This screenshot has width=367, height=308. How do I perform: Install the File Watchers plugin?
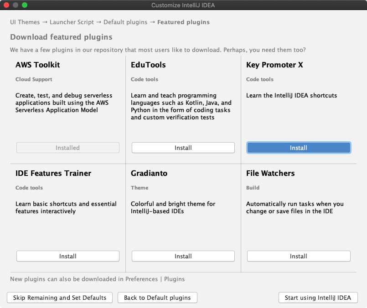[299, 256]
